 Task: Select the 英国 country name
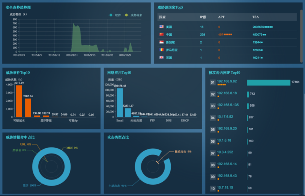click(169, 57)
